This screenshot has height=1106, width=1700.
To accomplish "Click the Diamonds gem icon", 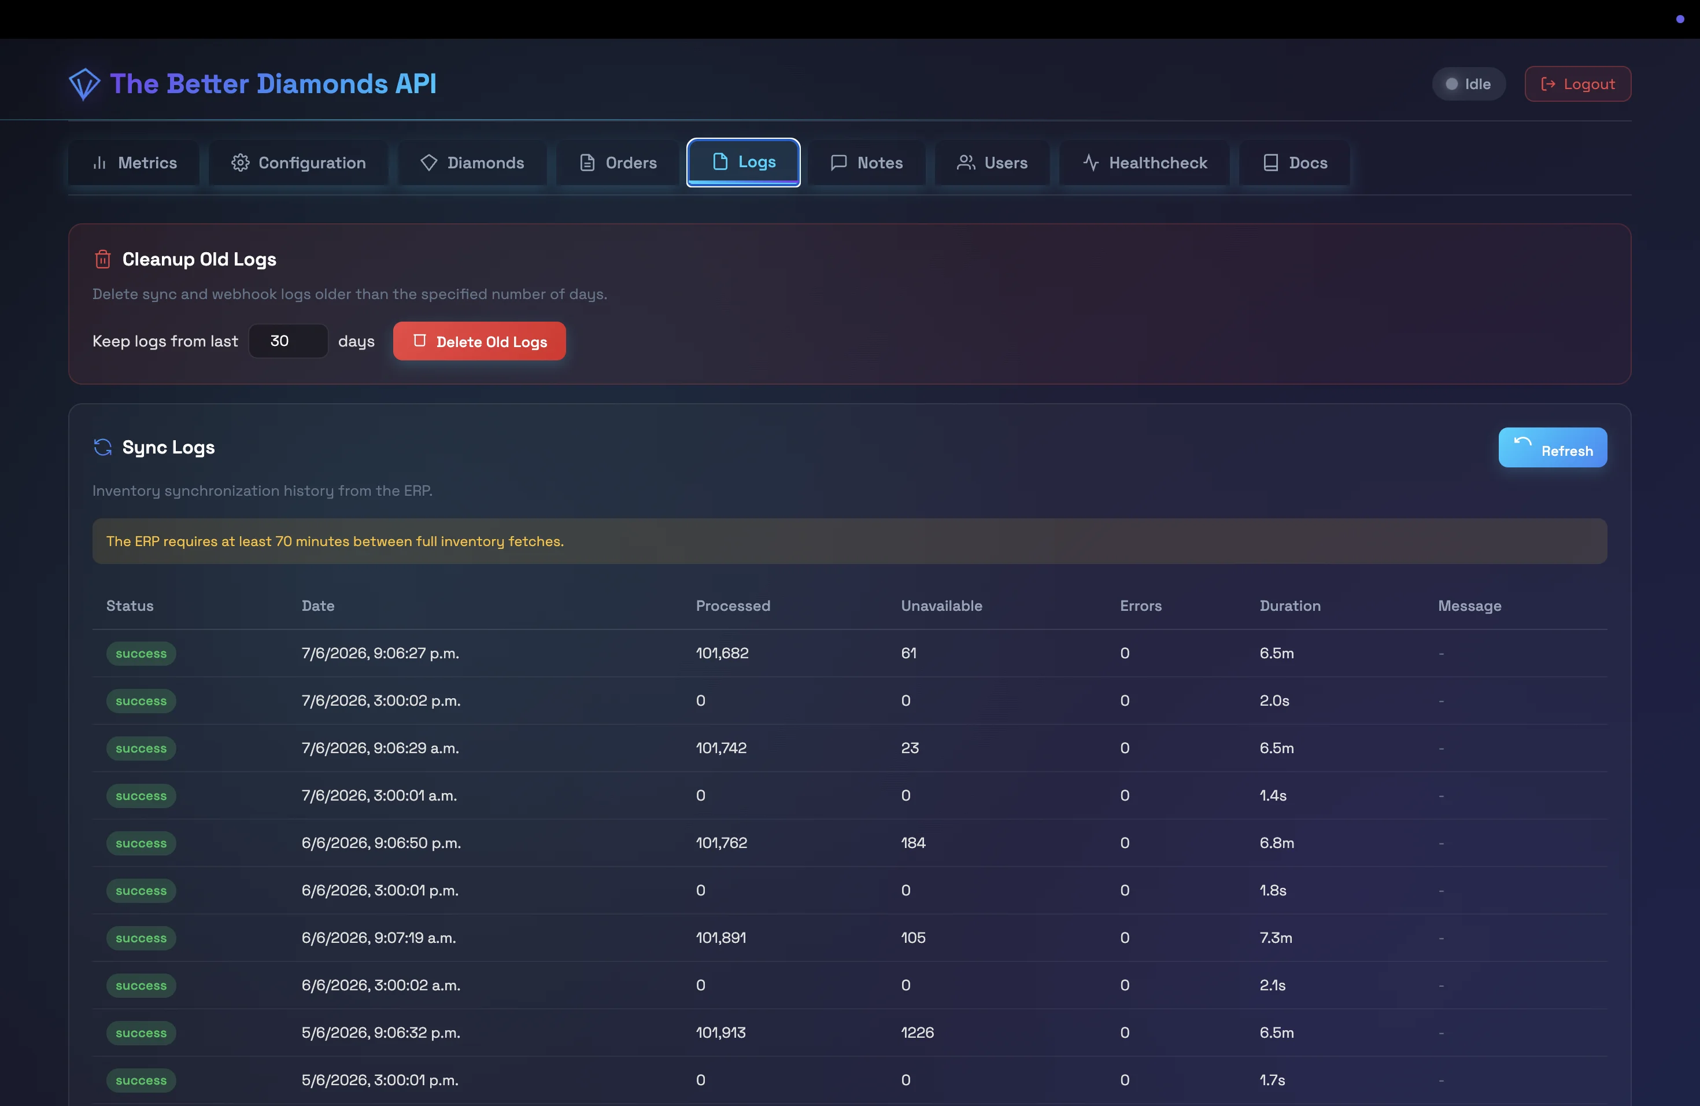I will click(428, 163).
